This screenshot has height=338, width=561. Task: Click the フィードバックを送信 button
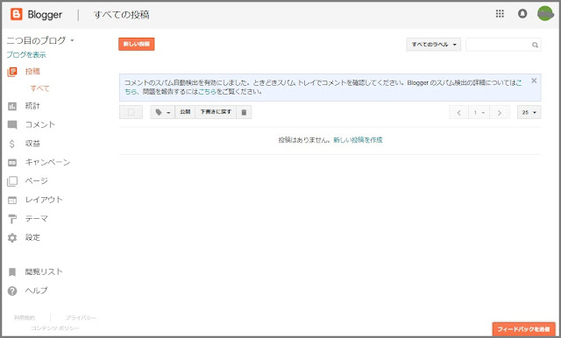pyautogui.click(x=523, y=329)
